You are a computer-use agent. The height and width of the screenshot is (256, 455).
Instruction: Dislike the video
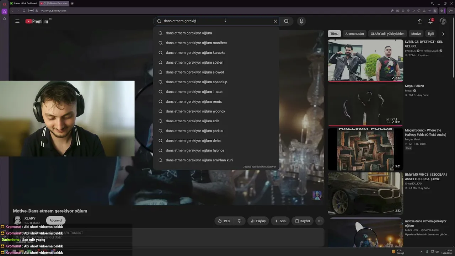click(239, 221)
